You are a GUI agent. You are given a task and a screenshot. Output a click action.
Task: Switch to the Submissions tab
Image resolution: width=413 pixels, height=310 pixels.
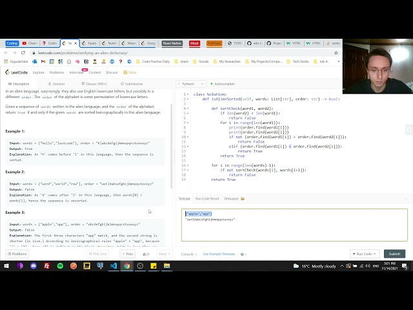pos(132,84)
